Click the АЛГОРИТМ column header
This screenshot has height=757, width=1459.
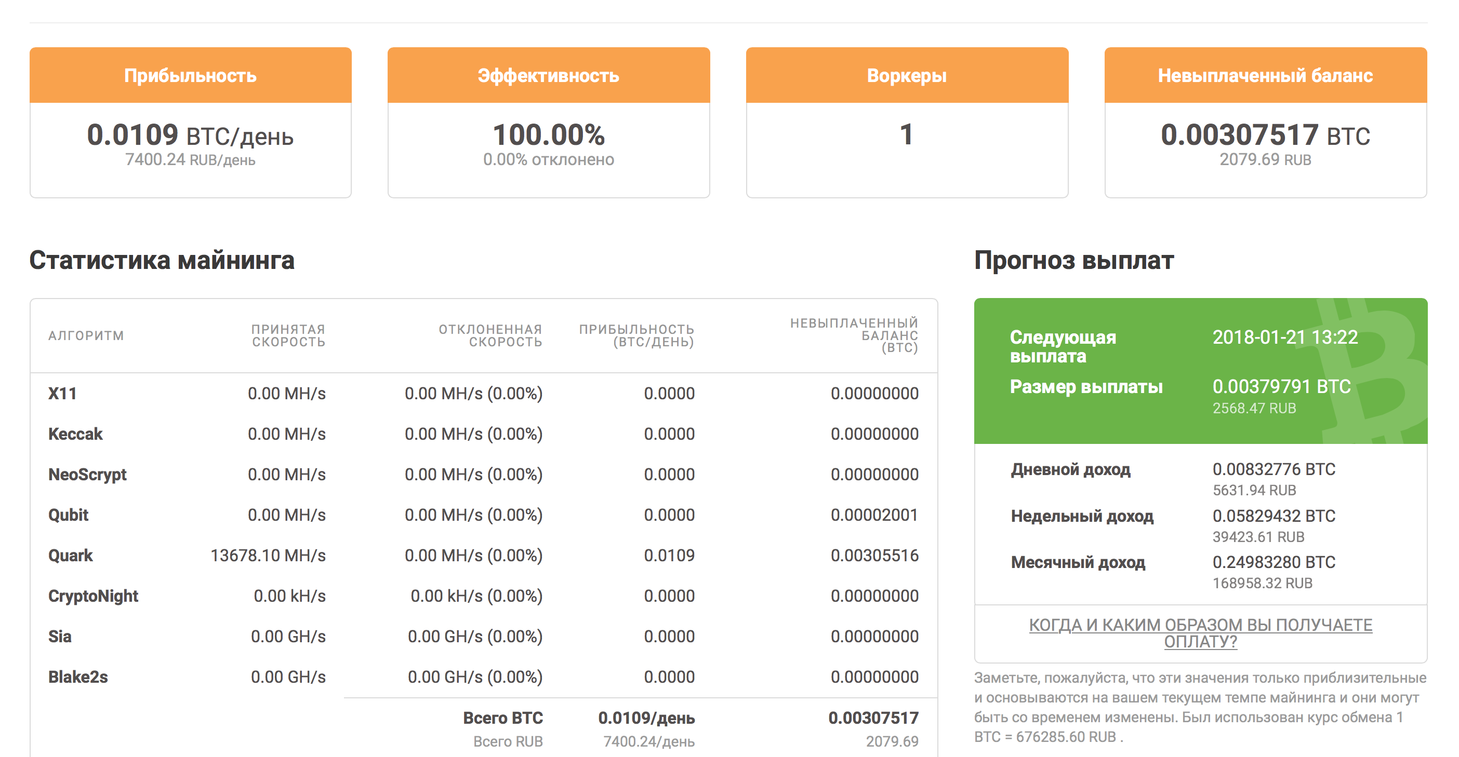coord(86,335)
